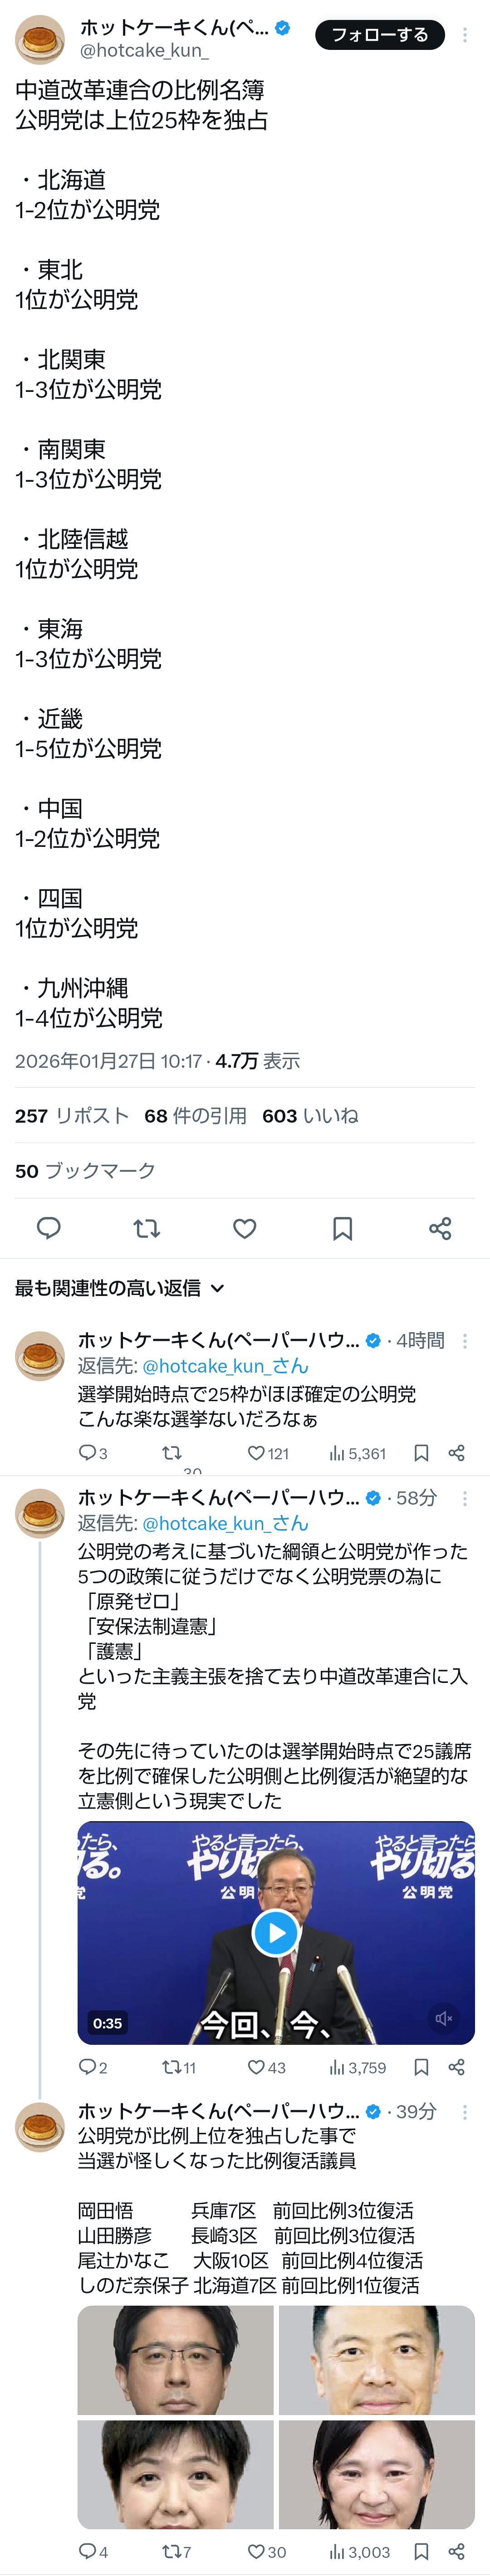
Task: Repost the reply with 11 reposts
Action: pyautogui.click(x=172, y=2067)
